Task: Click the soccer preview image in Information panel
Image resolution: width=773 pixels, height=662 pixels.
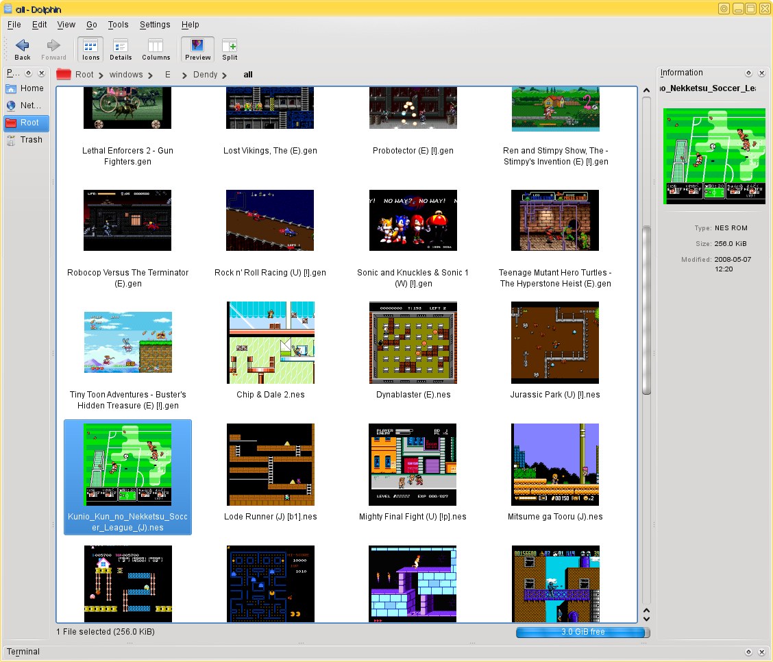Action: pos(714,156)
